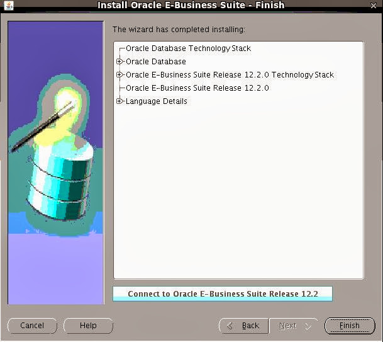Expand the Release 12.2.0 Technology Stack node
383x342 pixels.
coord(119,74)
